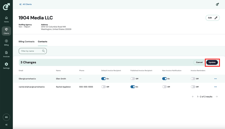The image size is (225, 129).
Task: Click the RS user avatar
Action: tap(6, 117)
